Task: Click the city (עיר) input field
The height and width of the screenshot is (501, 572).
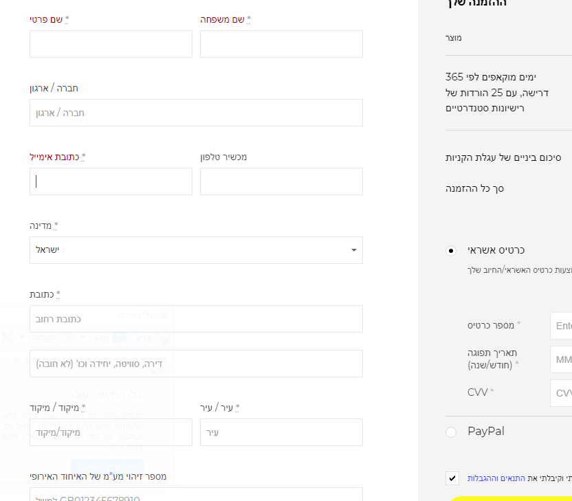Action: [281, 432]
